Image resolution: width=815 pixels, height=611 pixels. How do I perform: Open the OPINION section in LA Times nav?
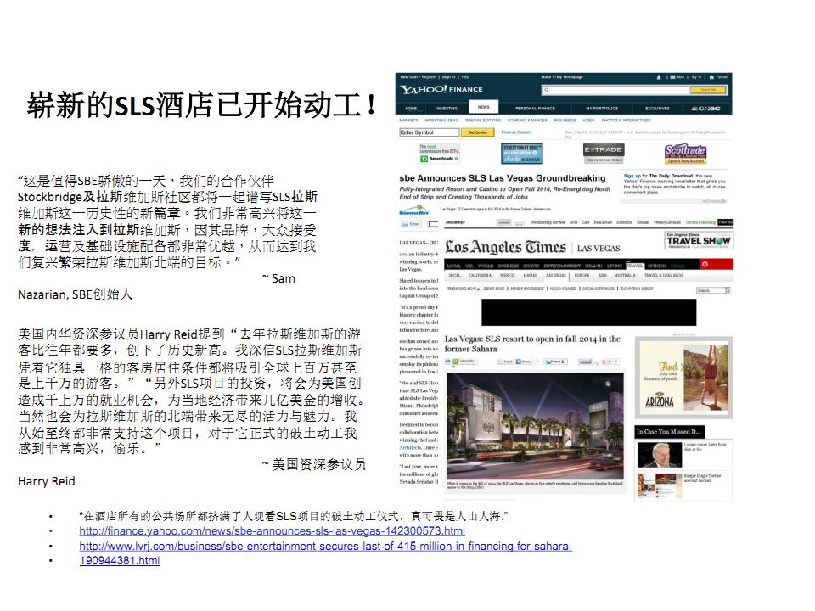point(656,266)
